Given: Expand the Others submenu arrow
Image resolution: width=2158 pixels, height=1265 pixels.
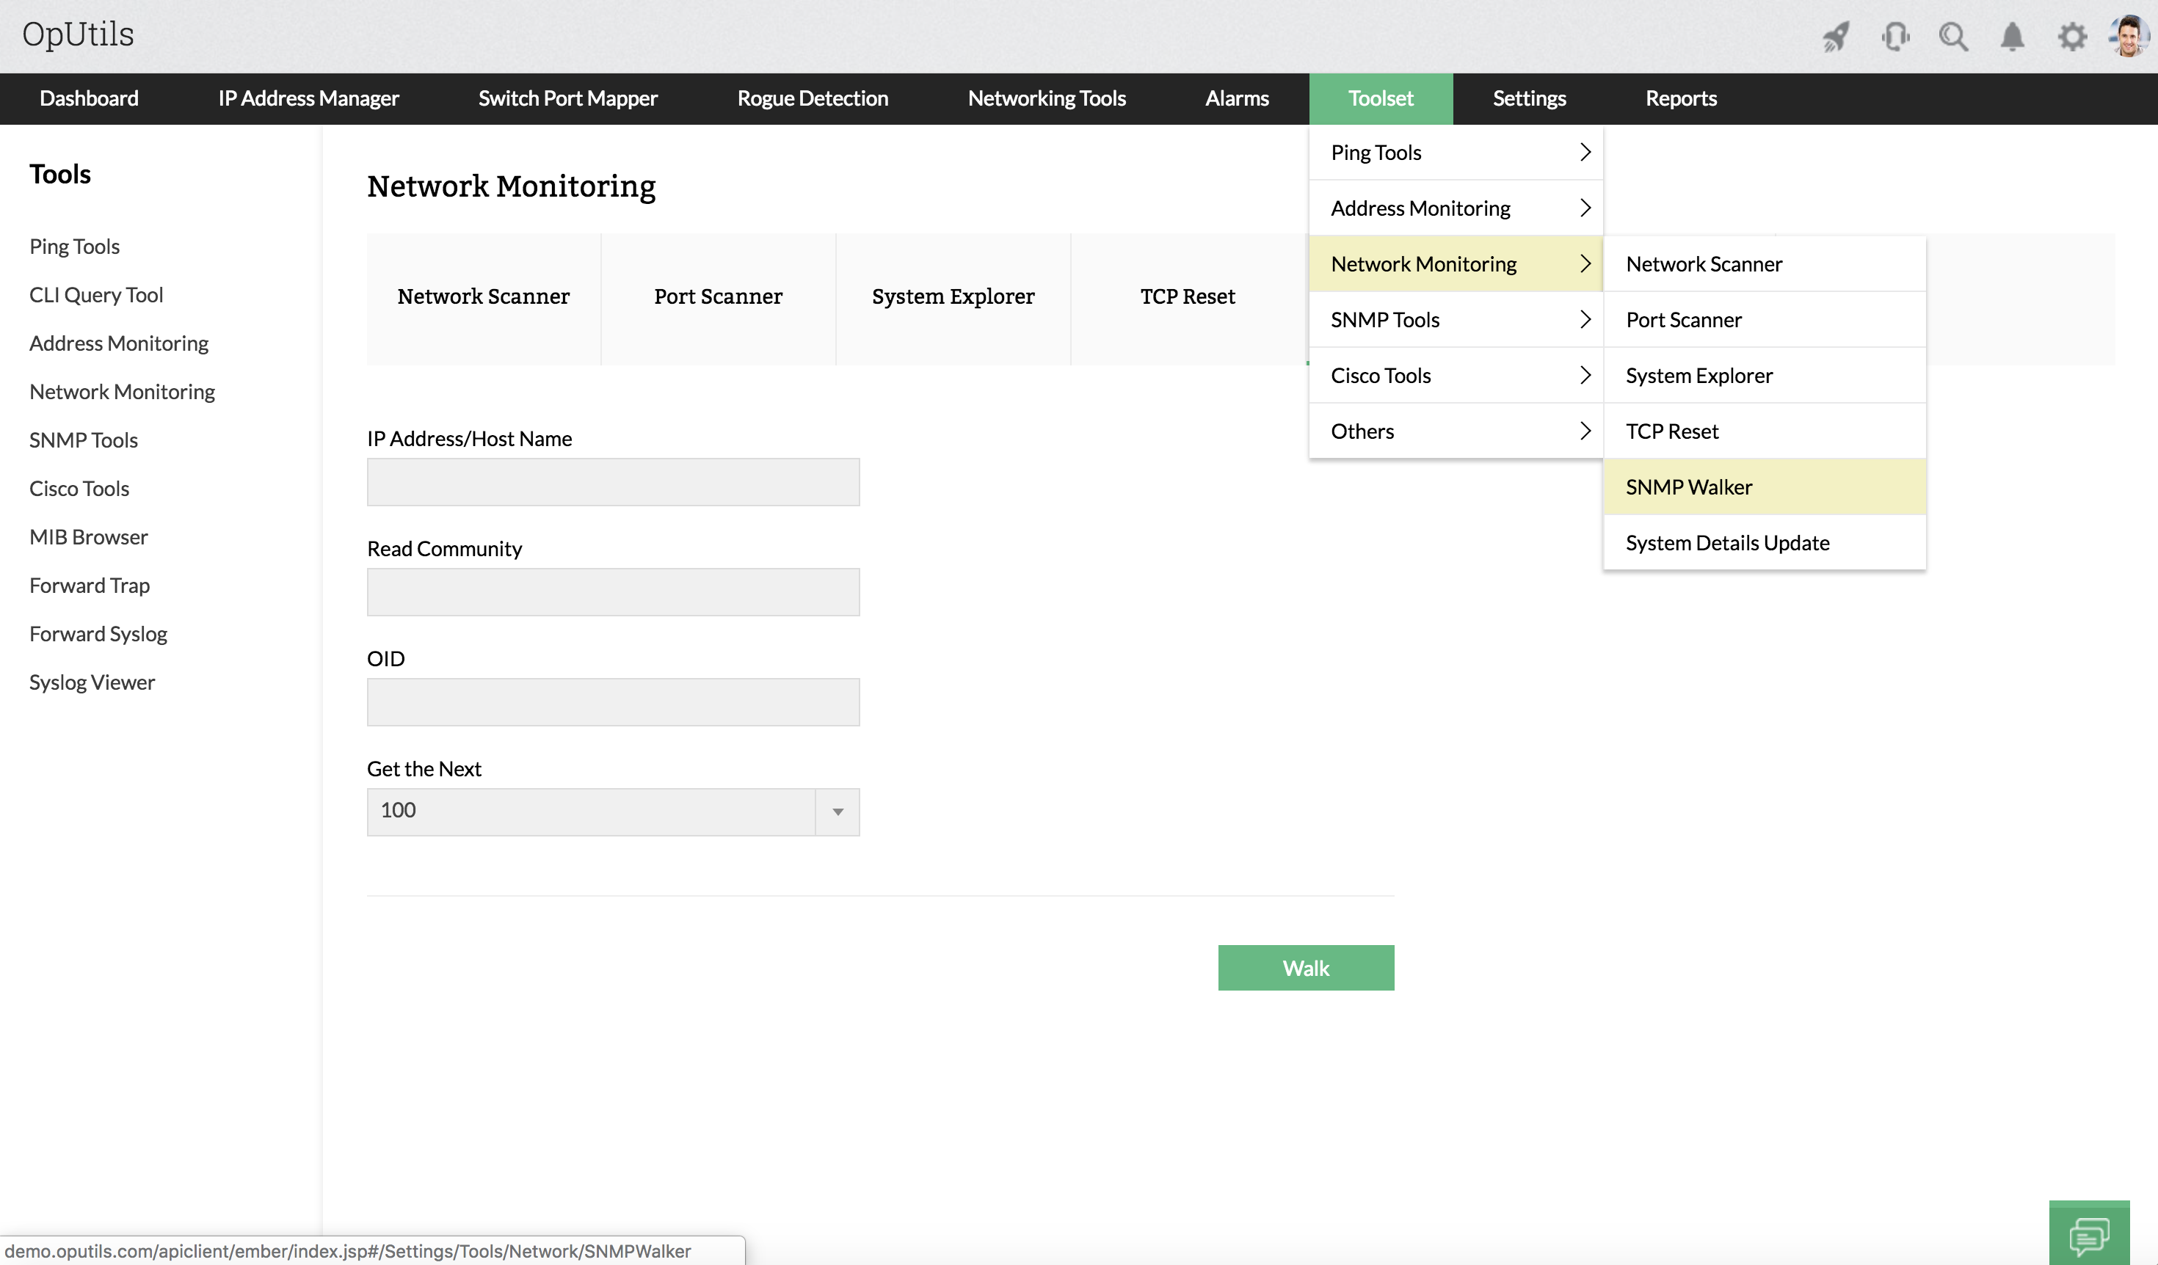Looking at the screenshot, I should pyautogui.click(x=1585, y=431).
